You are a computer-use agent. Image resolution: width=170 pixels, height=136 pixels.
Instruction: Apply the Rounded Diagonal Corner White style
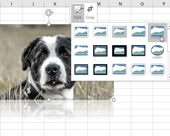138,69
